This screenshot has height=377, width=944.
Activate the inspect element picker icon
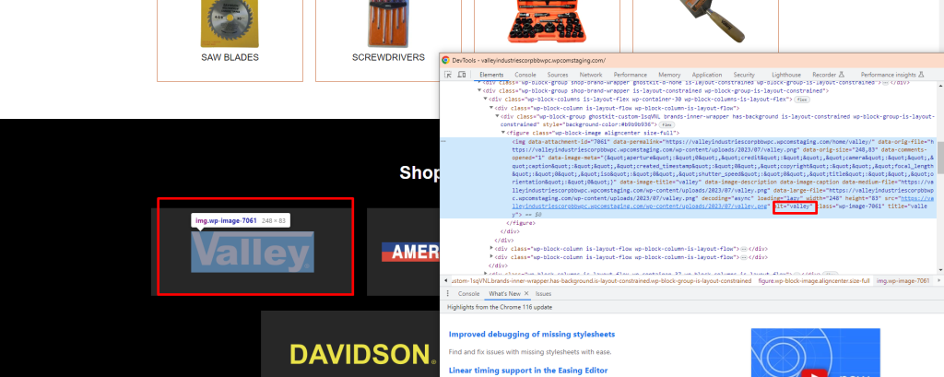coord(449,75)
